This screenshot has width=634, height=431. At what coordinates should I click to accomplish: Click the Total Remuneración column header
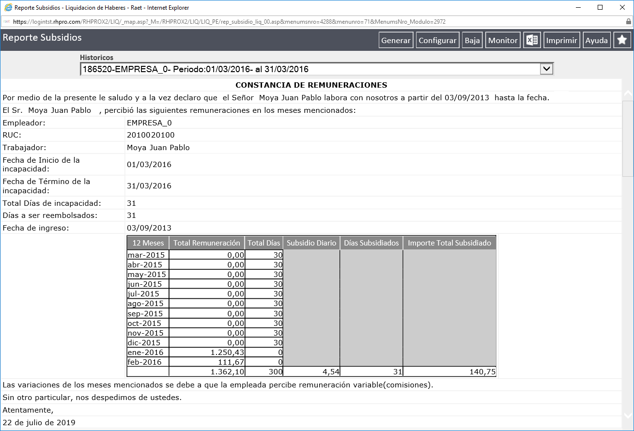point(207,243)
